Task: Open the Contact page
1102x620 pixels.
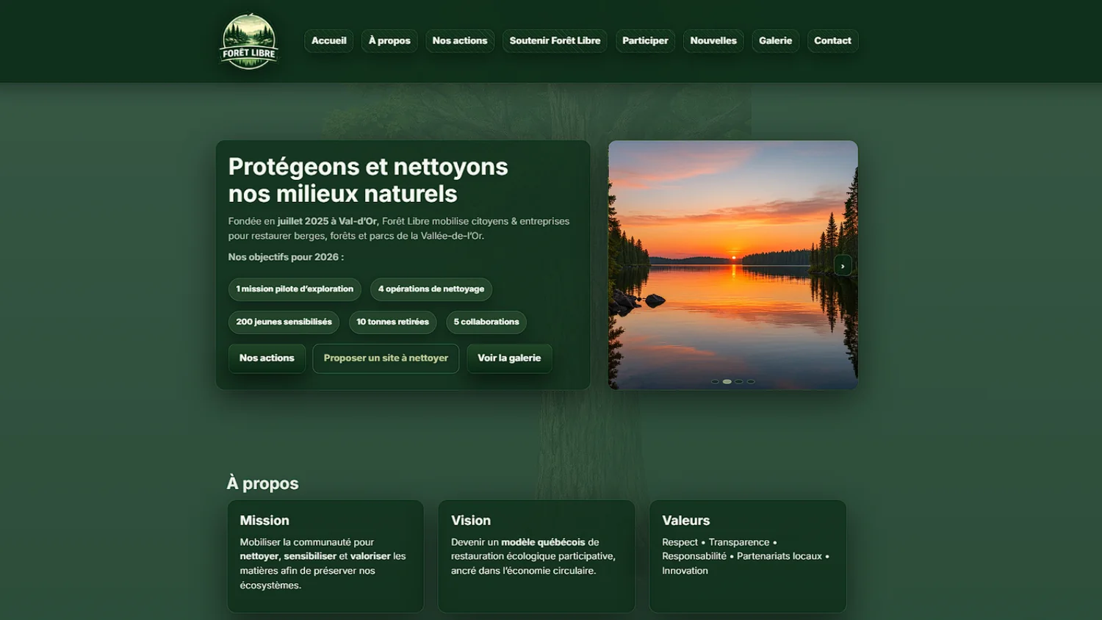Action: coord(832,40)
